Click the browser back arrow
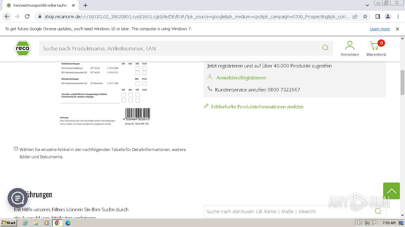The height and width of the screenshot is (227, 405). click(x=7, y=16)
